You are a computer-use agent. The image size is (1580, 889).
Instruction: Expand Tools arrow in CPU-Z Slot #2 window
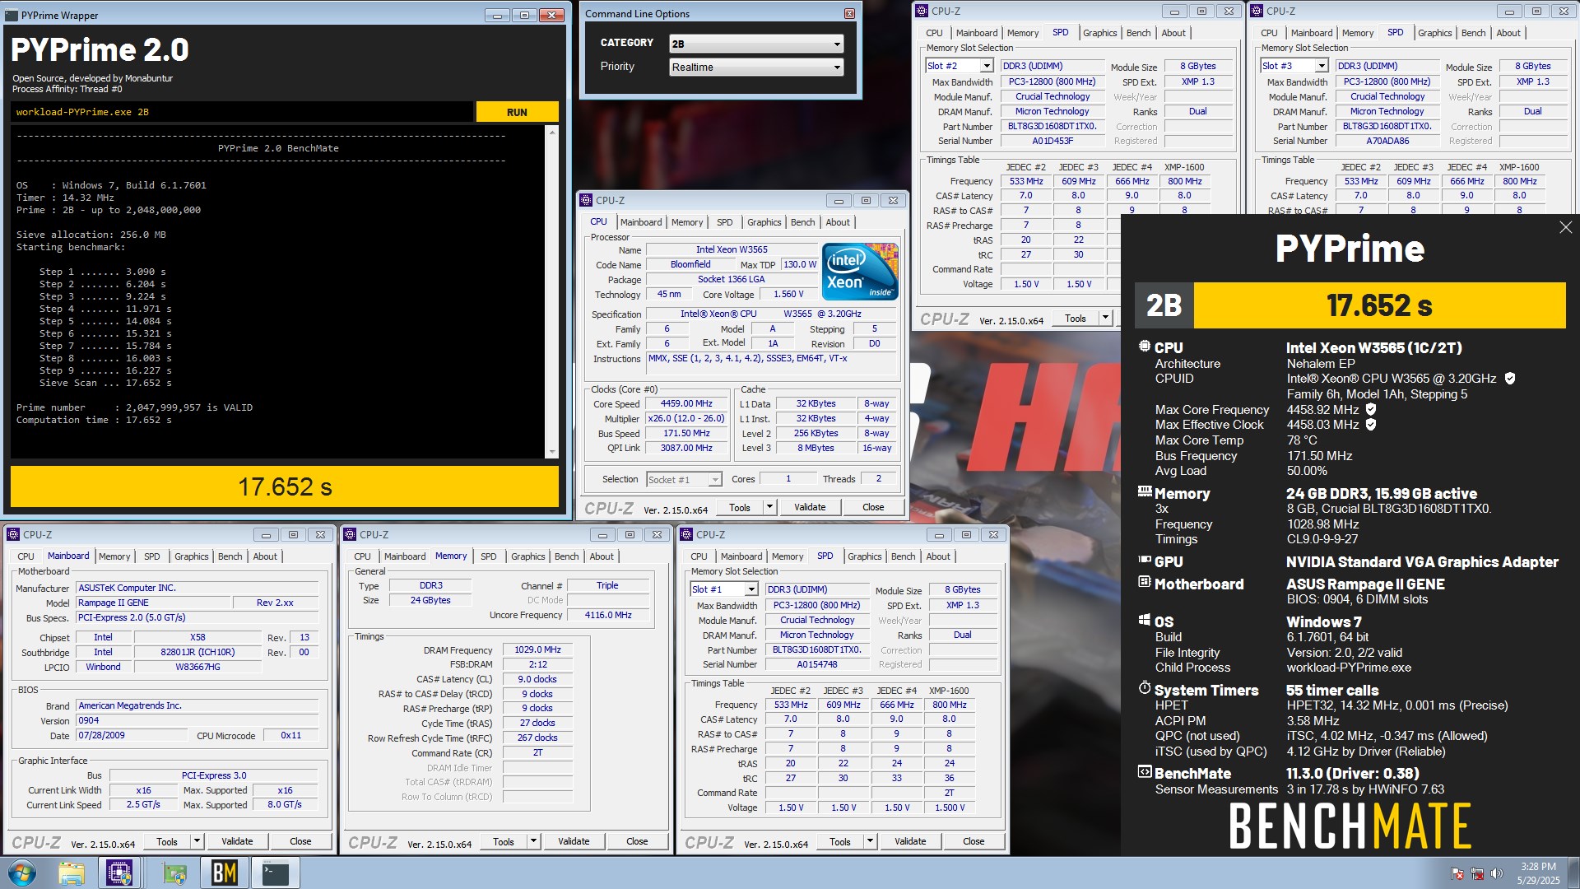tap(1105, 318)
